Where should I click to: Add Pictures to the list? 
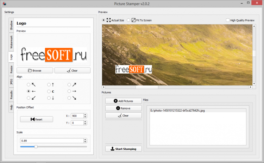click(x=124, y=101)
